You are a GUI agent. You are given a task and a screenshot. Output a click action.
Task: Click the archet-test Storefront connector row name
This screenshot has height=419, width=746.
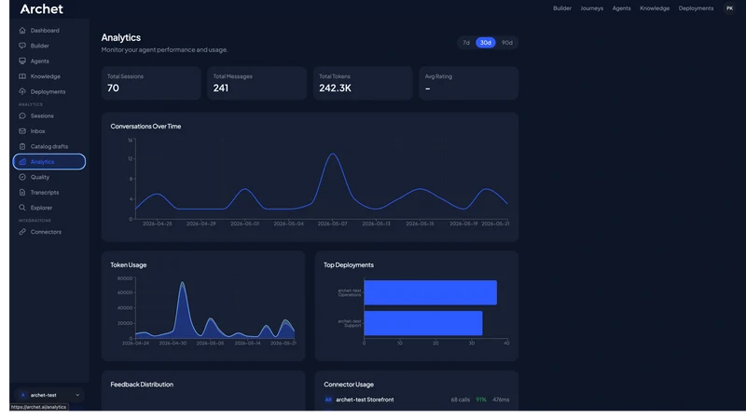tap(365, 399)
